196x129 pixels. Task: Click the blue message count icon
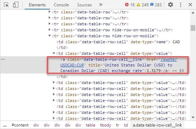coord(152,5)
